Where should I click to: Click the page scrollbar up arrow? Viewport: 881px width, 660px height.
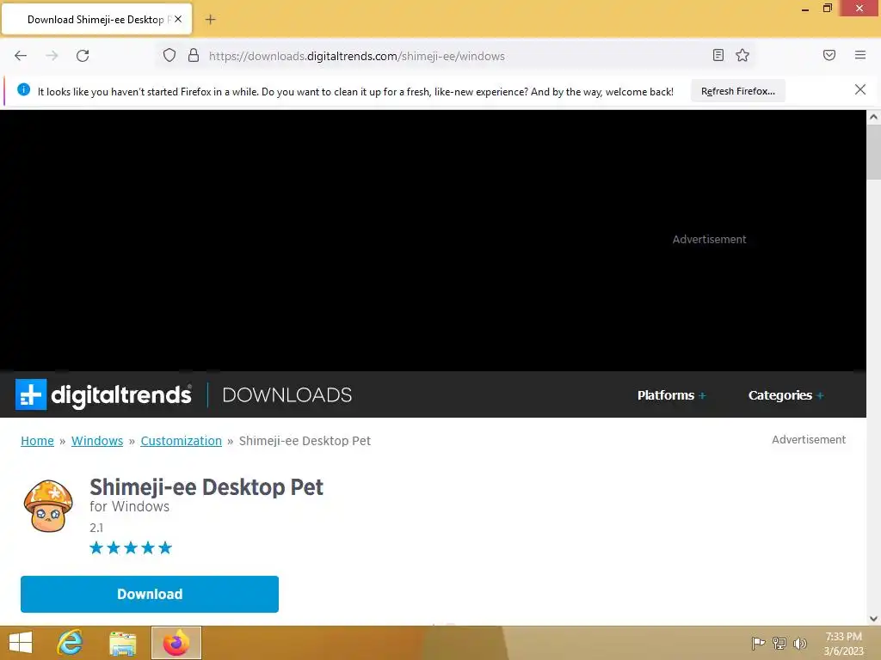point(873,117)
